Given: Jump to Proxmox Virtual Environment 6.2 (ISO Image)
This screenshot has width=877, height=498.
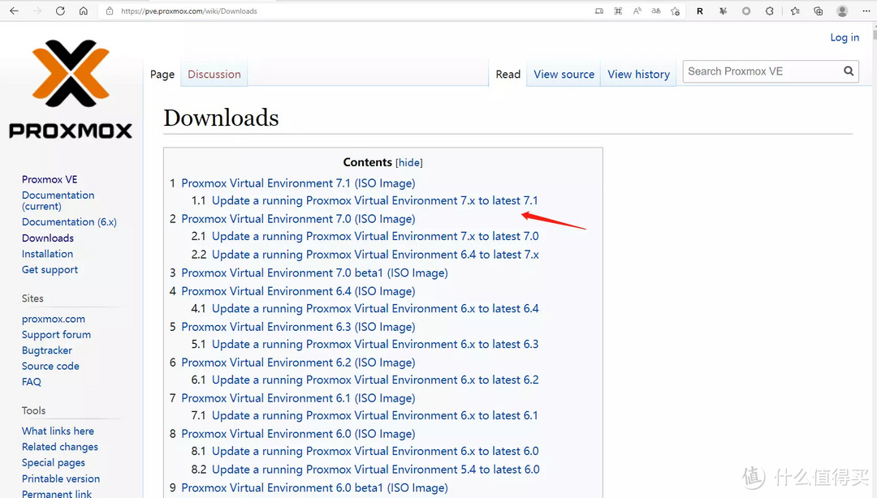Looking at the screenshot, I should pyautogui.click(x=298, y=363).
